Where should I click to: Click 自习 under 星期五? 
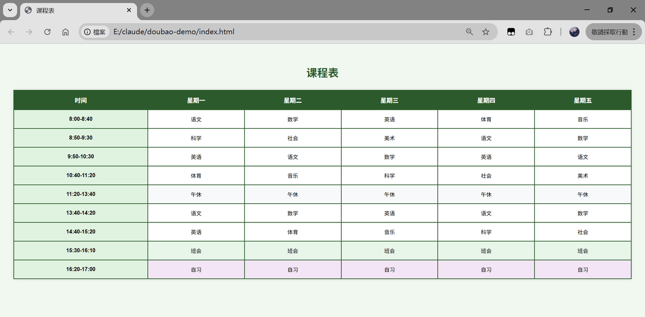(583, 270)
